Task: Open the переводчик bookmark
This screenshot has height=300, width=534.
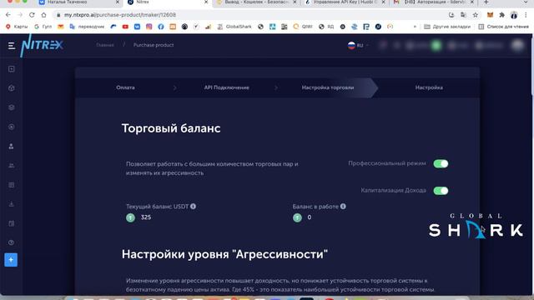Action: tap(87, 27)
